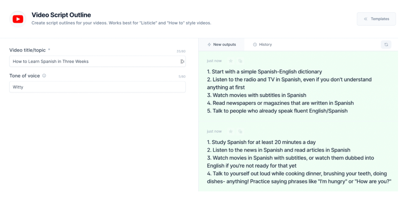The height and width of the screenshot is (198, 406).
Task: Focus the Video title/topic input field
Action: coord(94,61)
